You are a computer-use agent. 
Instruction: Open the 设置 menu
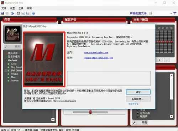[12, 8]
